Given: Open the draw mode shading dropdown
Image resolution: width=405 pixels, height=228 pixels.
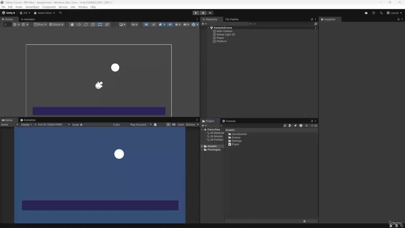Looking at the screenshot, I should click(x=122, y=24).
